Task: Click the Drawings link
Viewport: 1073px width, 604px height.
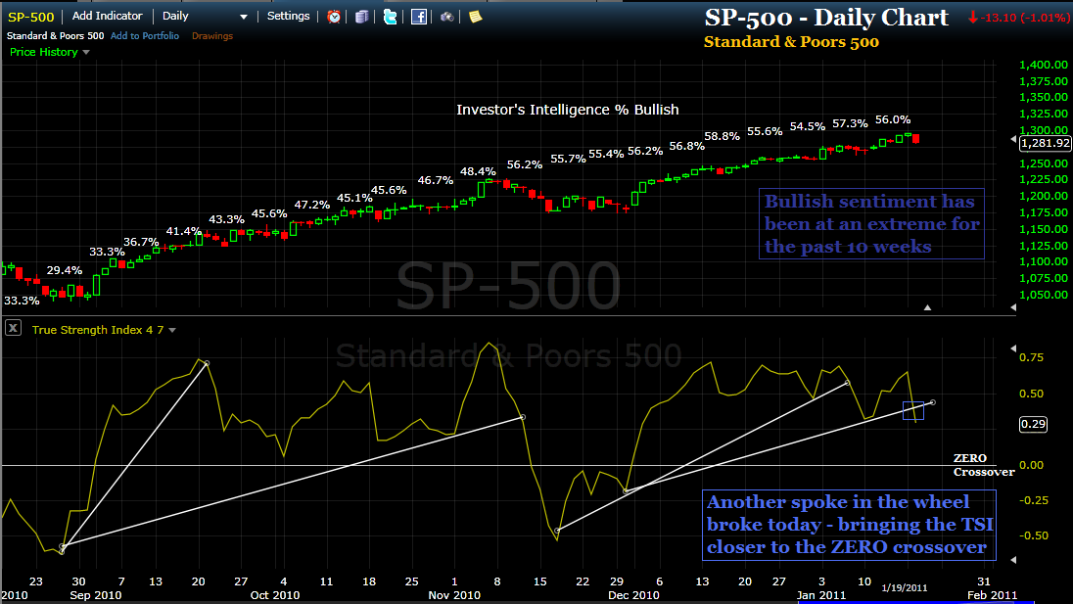Action: coord(212,35)
